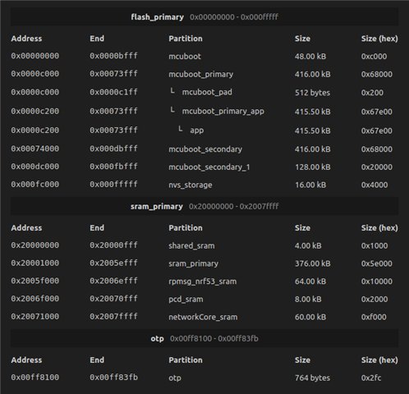Viewport: 409px width, 394px height.
Task: Click the Size (hex) header in otp table
Action: 379,360
